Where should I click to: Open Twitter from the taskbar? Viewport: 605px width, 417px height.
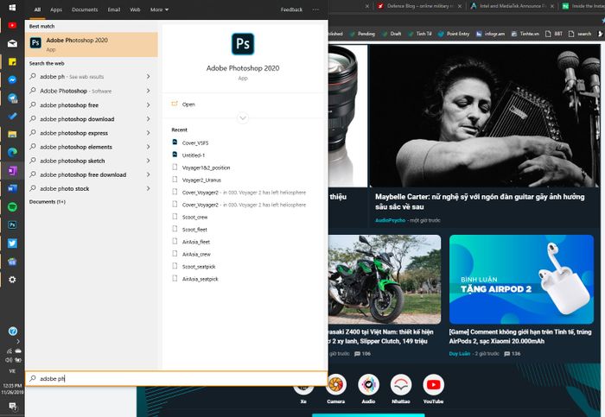(12, 243)
